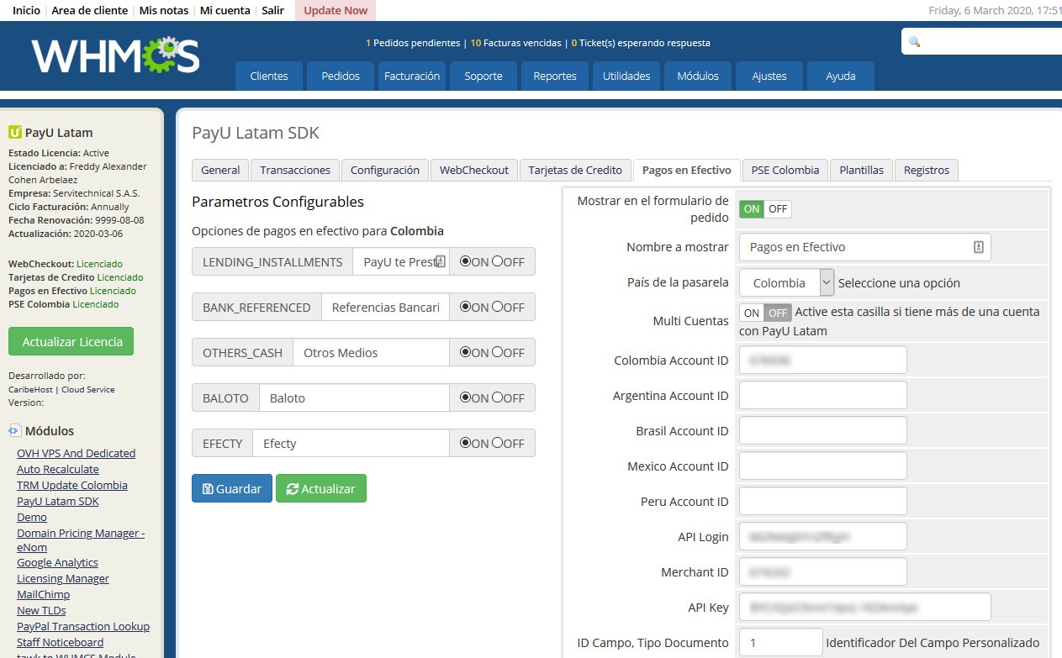The width and height of the screenshot is (1062, 658).
Task: Click the Baloto name text field
Action: point(354,397)
